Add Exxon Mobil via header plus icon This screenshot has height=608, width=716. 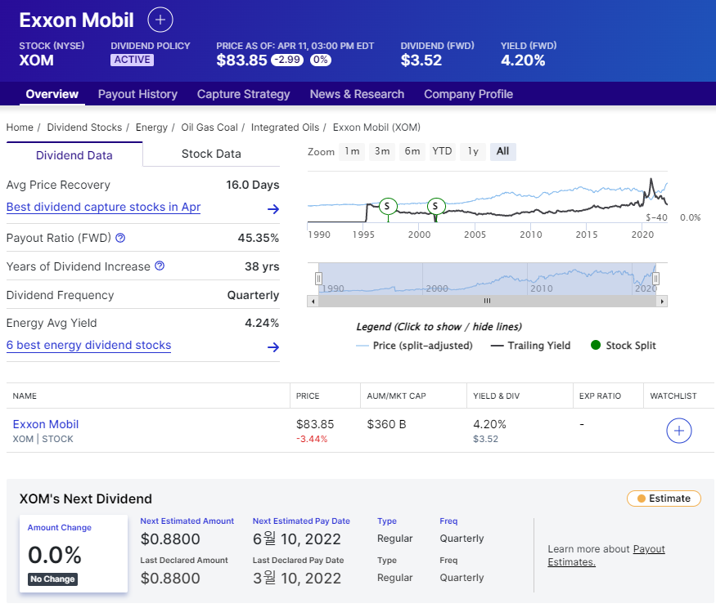click(x=160, y=20)
